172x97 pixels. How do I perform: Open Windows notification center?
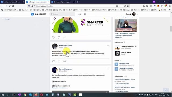(169, 95)
